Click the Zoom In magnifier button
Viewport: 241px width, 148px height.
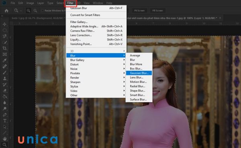[29, 10]
